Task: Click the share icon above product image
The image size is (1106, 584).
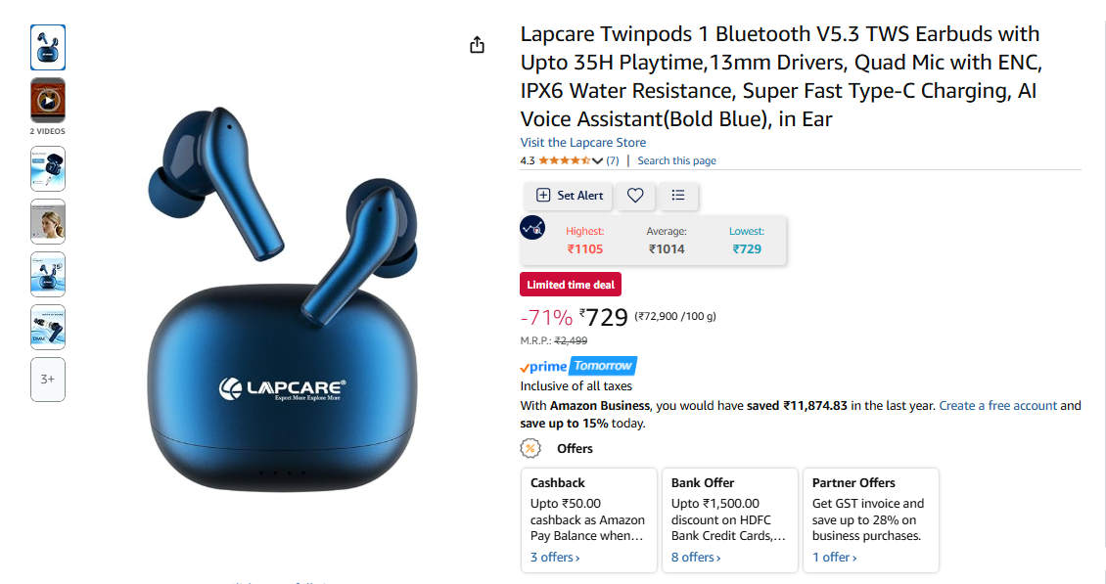Action: [478, 44]
